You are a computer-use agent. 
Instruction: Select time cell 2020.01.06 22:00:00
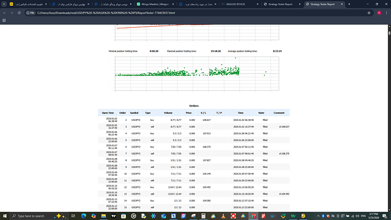(243, 140)
